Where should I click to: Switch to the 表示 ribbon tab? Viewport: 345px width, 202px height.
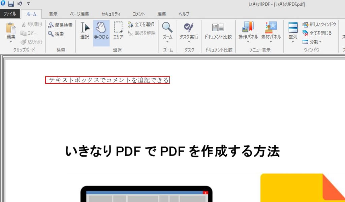click(x=53, y=14)
